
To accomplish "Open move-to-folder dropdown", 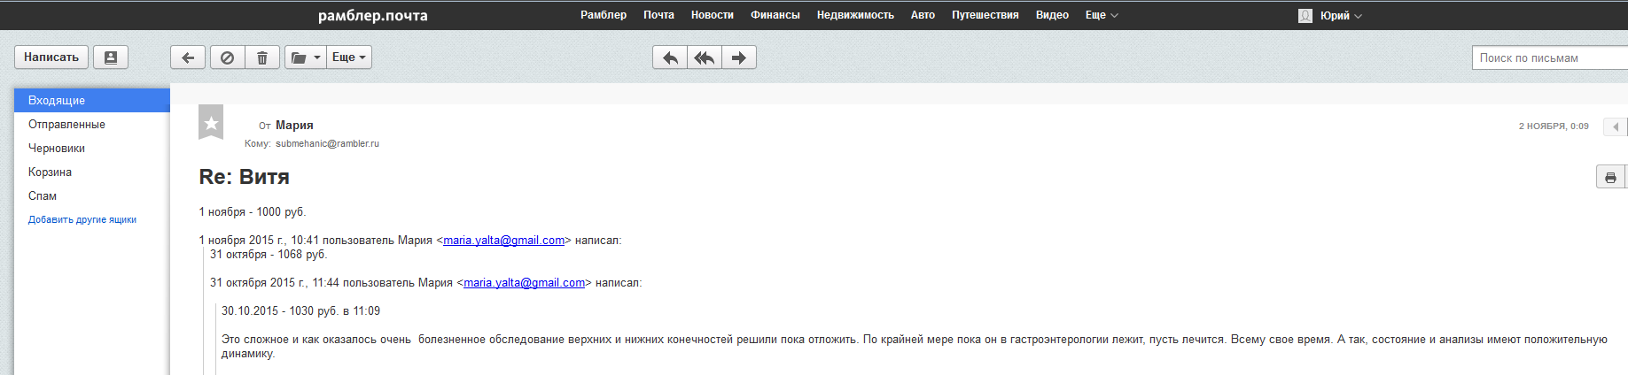I will click(305, 57).
